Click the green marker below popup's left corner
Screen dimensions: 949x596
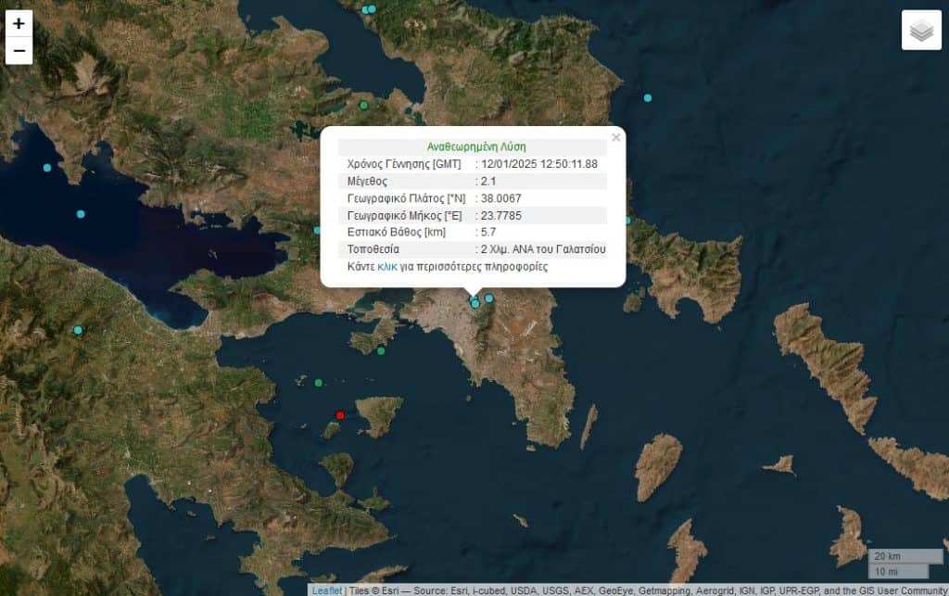(381, 350)
